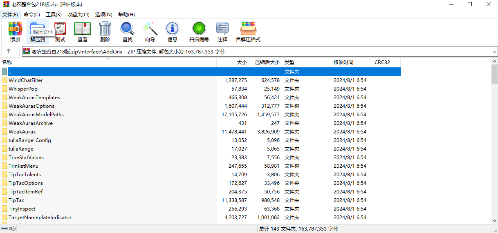Select the TipTacItemRef row
The width and height of the screenshot is (498, 233).
(x=200, y=192)
